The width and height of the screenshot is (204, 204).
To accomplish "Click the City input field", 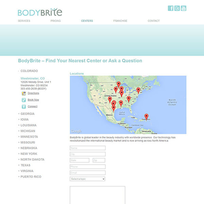I will click(88, 154).
